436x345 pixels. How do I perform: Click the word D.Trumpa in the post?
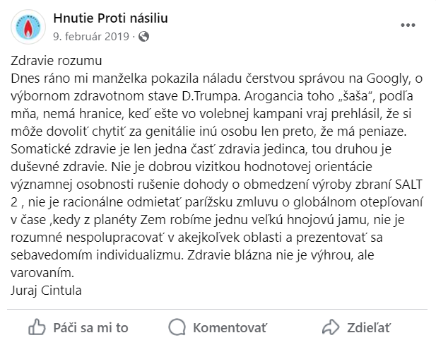point(211,96)
